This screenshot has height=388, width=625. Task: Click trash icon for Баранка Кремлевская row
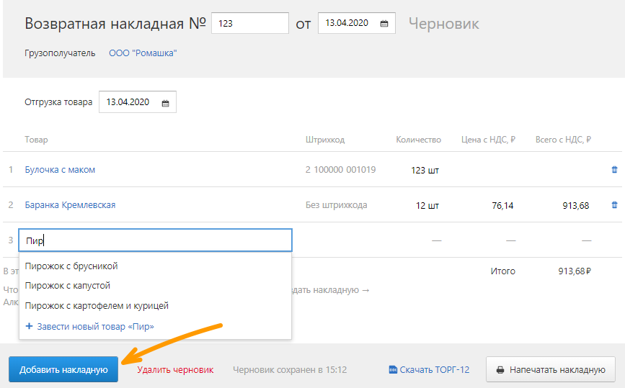click(x=614, y=205)
